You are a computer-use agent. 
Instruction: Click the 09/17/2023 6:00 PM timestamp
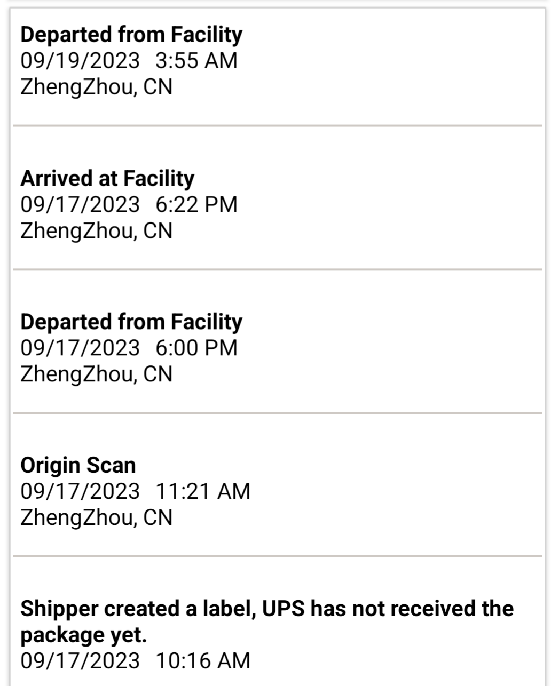coord(129,348)
